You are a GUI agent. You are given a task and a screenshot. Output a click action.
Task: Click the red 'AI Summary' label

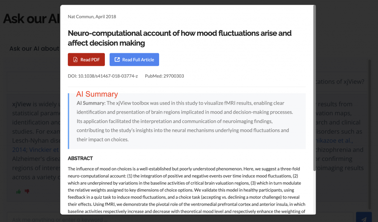click(97, 94)
